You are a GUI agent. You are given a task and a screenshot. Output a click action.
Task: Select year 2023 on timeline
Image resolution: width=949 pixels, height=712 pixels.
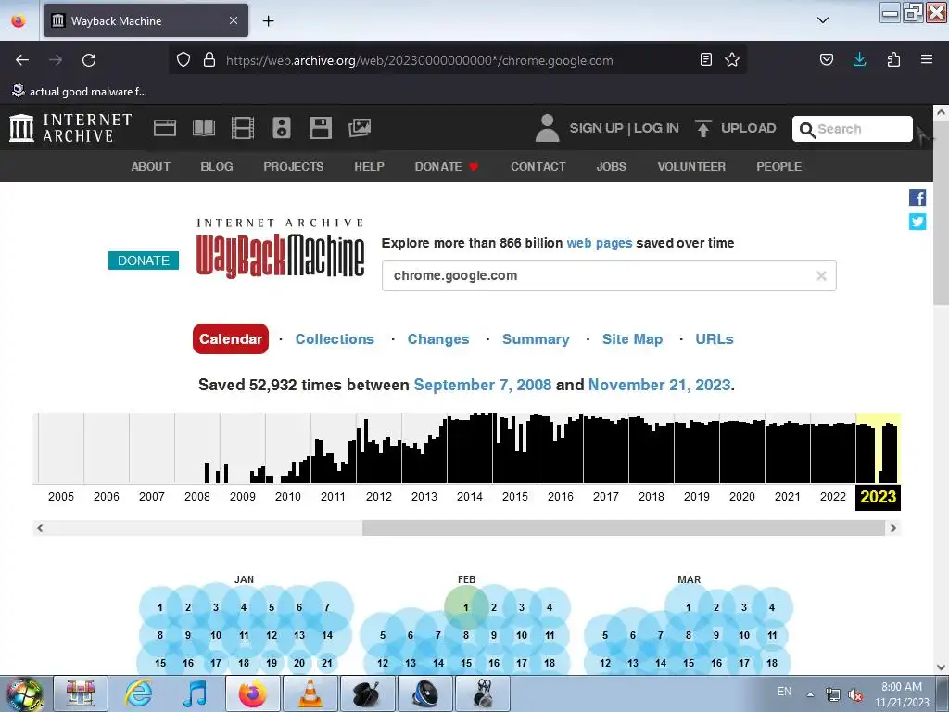coord(878,497)
